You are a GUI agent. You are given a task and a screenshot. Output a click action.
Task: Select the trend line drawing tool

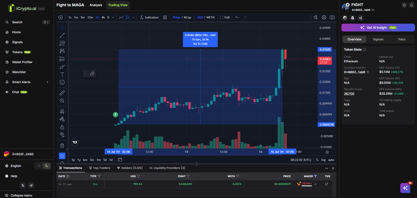click(x=62, y=35)
